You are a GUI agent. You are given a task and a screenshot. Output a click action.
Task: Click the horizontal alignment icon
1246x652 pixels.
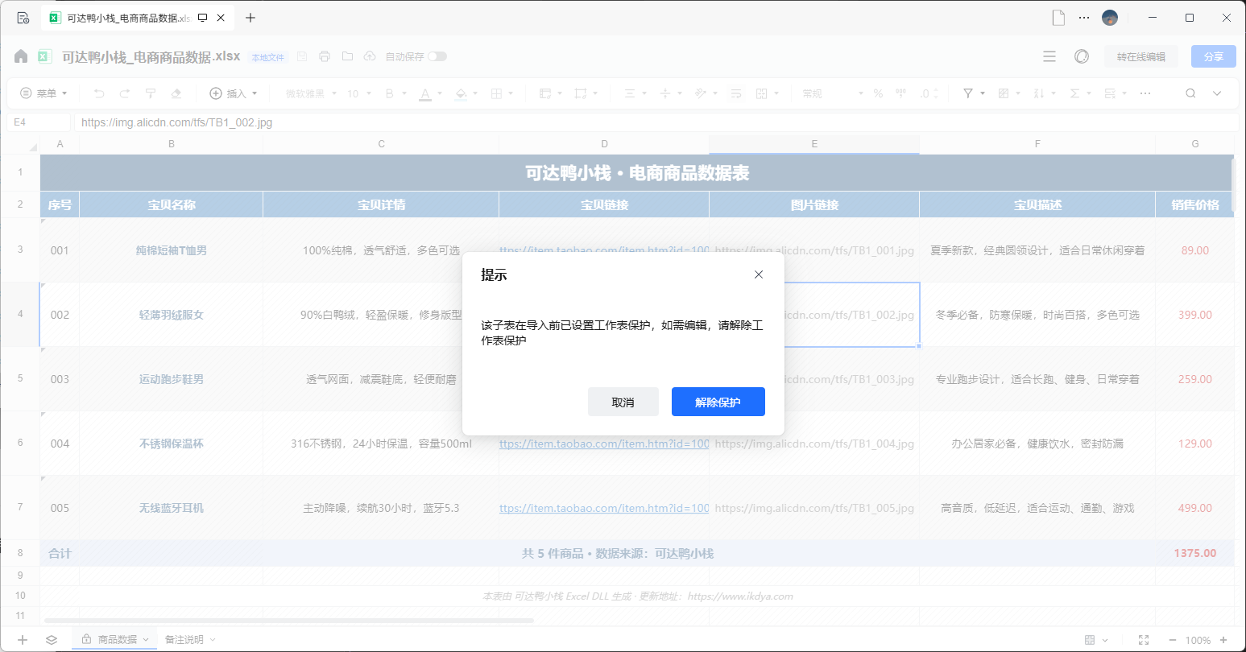(x=630, y=93)
